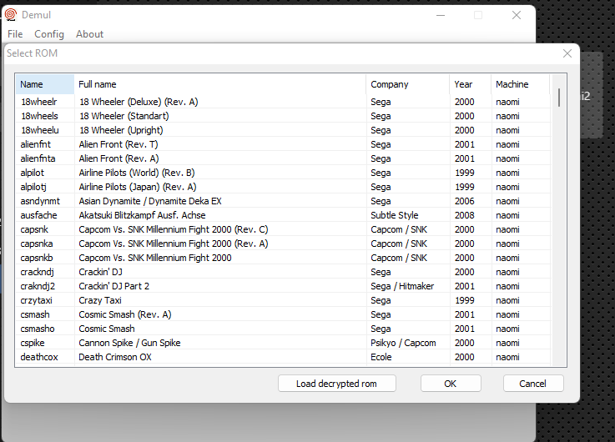Screen dimensions: 615x442
Task: Select the 18wheelr 18 Wheeler (Deluxe) row
Action: [x=283, y=102]
